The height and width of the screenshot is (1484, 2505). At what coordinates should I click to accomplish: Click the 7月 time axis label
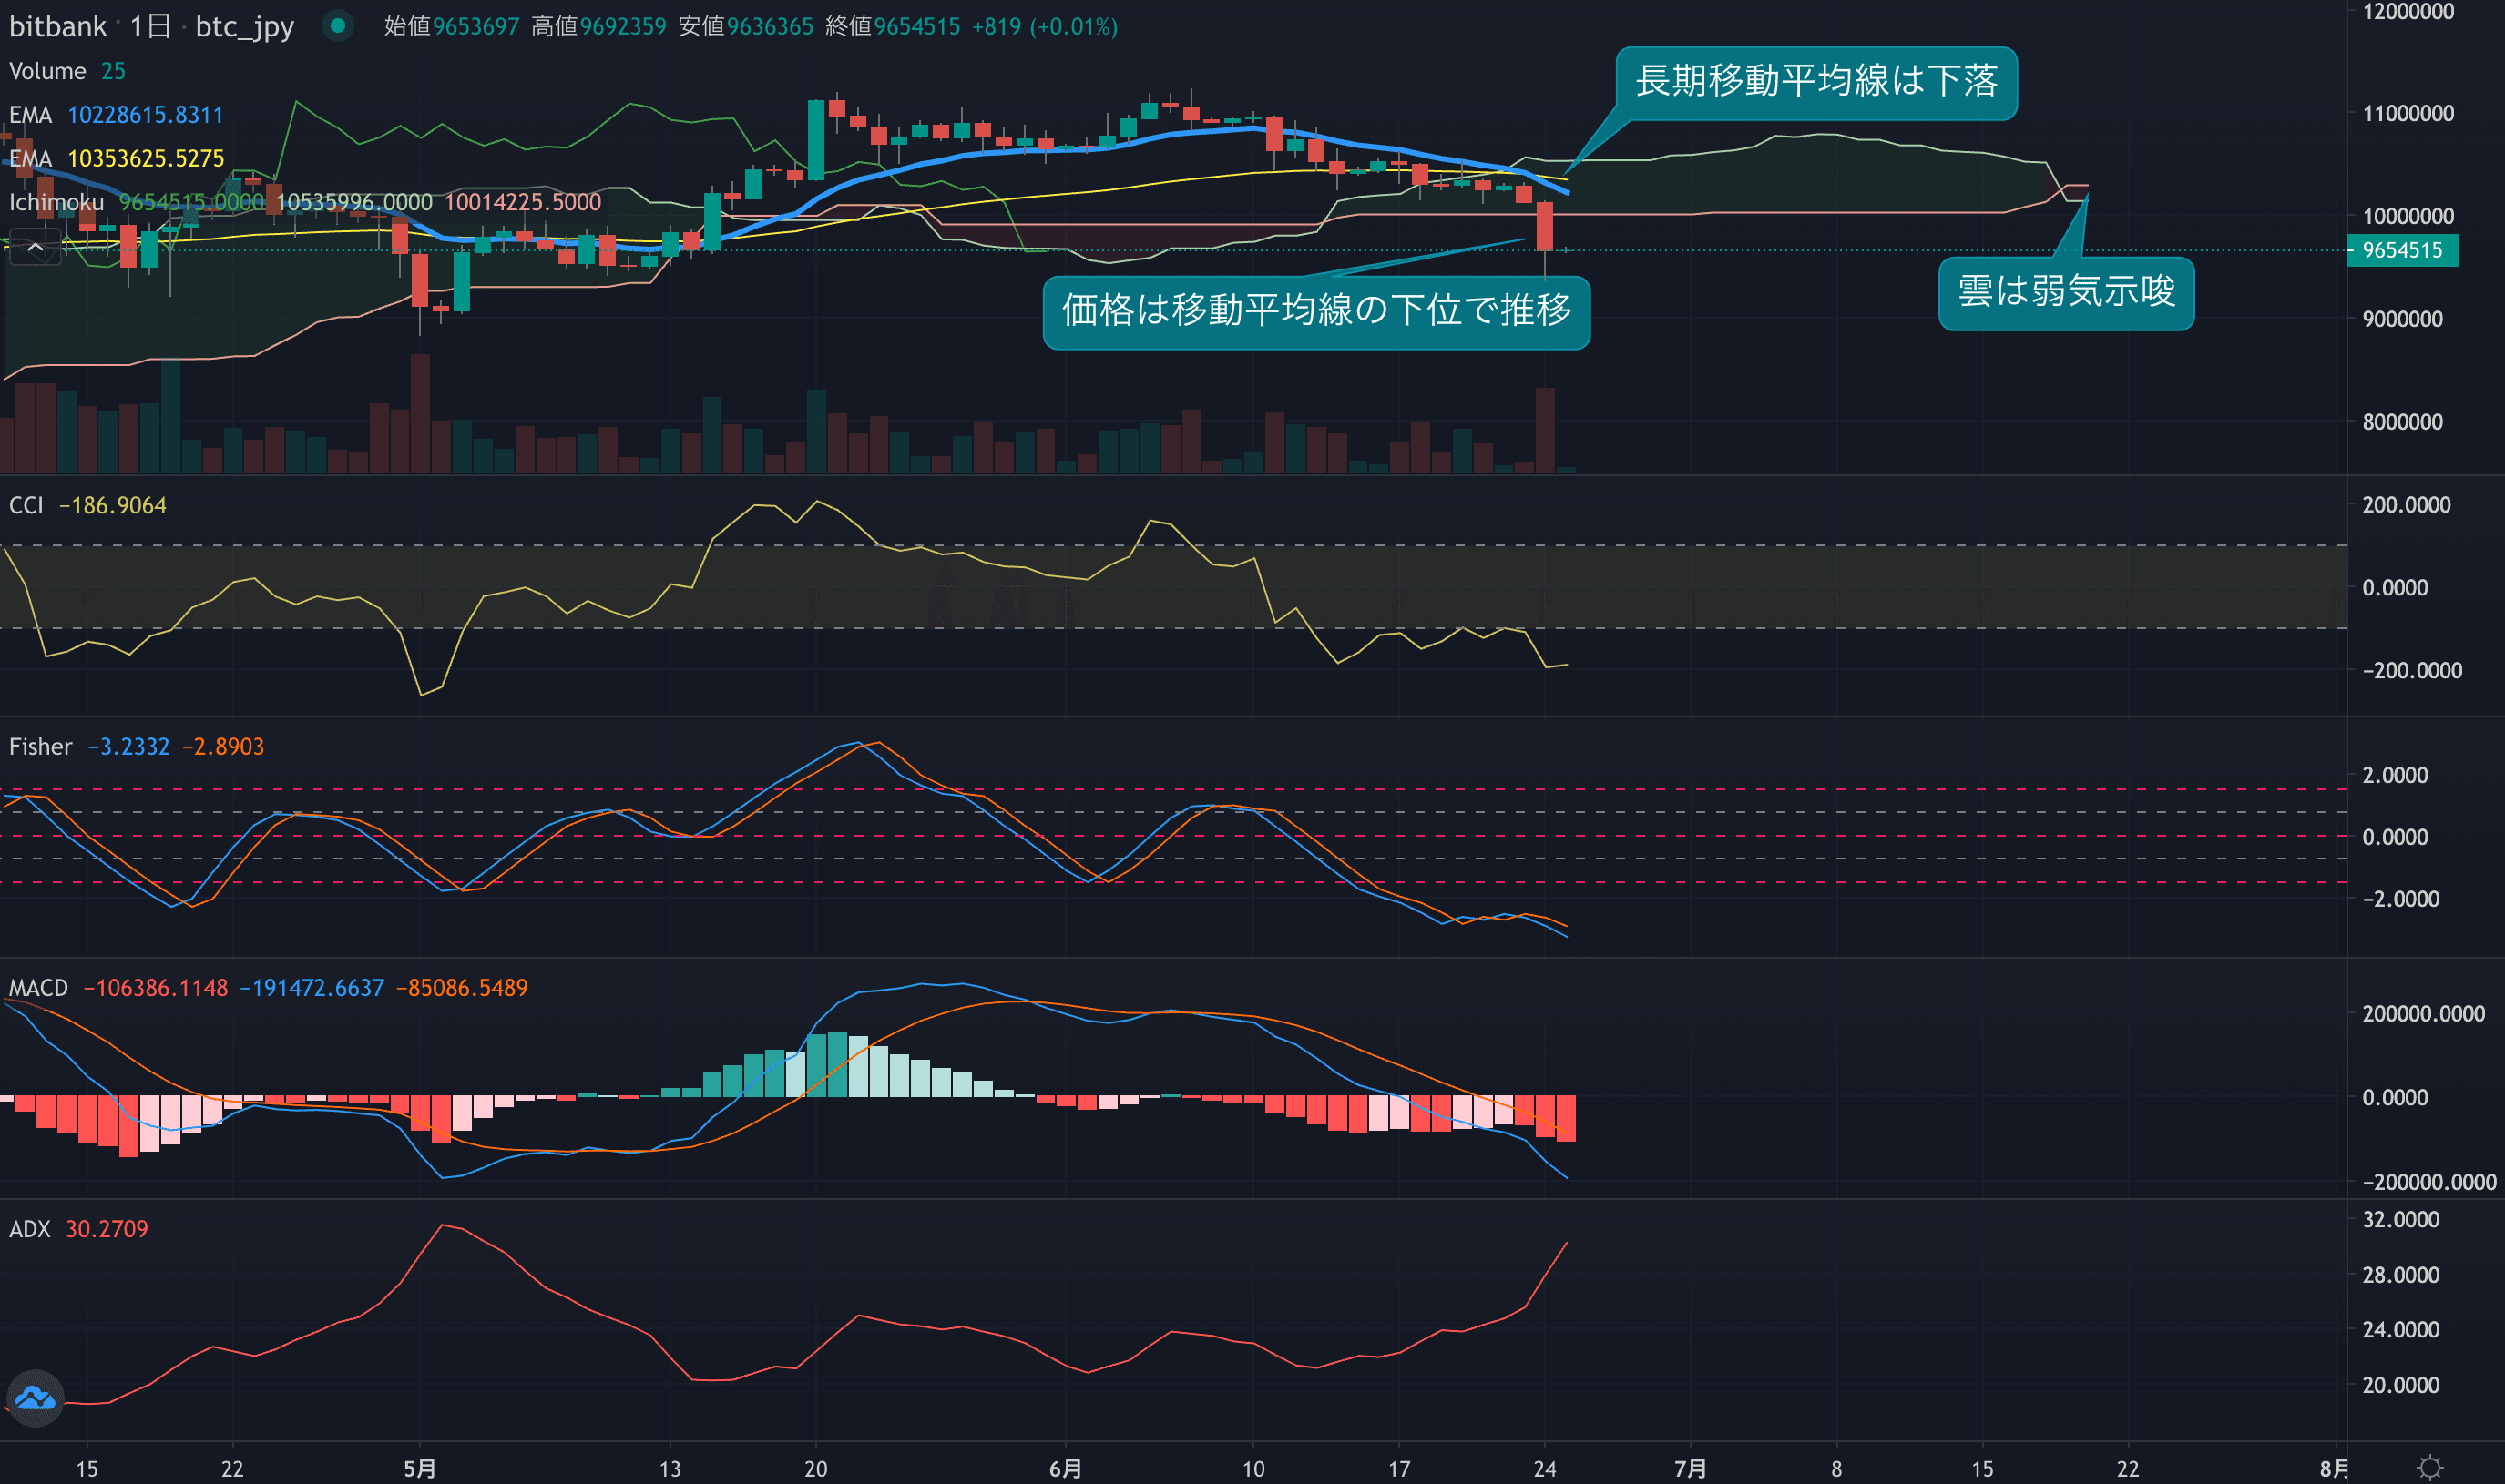[x=1690, y=1468]
